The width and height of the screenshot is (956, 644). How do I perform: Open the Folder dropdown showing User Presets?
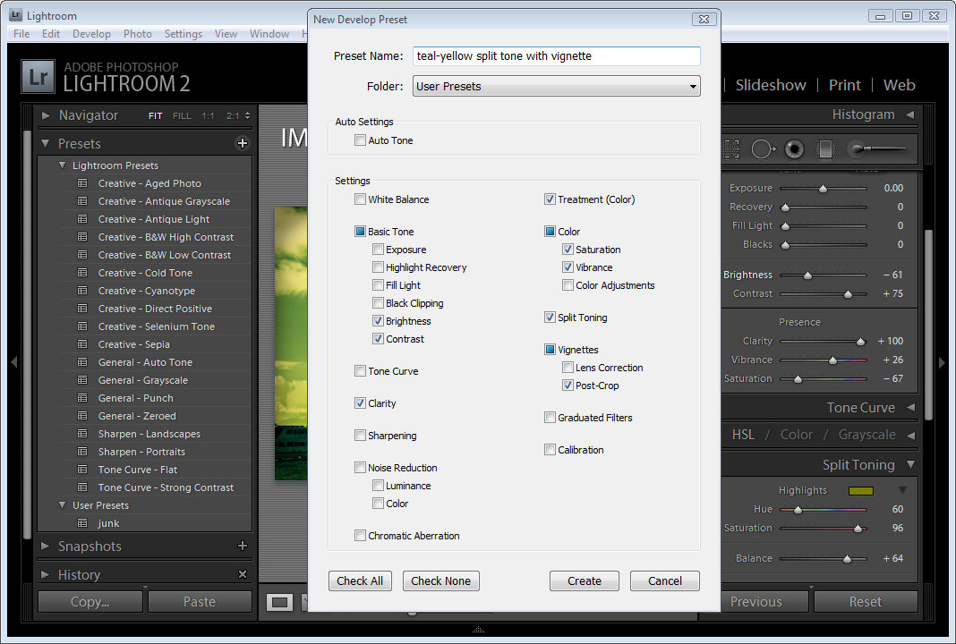tap(556, 86)
